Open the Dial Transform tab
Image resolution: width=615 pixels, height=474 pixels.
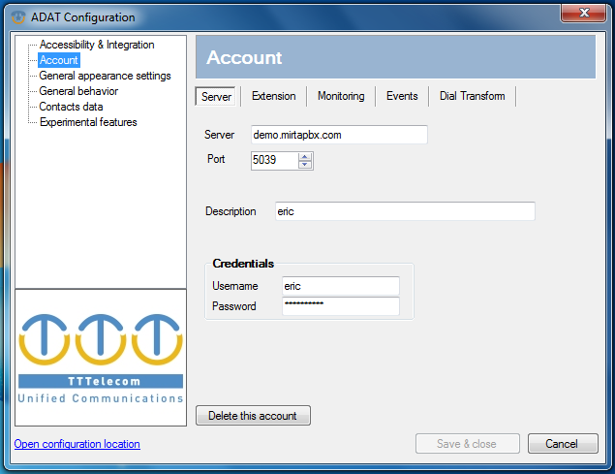pos(472,96)
